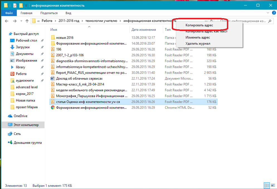
Task: Select OneDrive in the navigation pane
Action: pyautogui.click(x=21, y=116)
